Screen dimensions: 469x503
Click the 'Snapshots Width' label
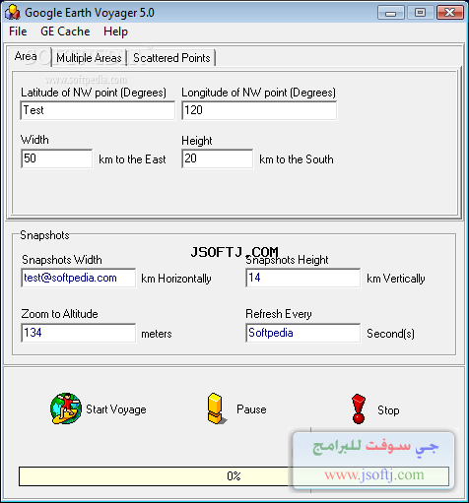tap(62, 260)
